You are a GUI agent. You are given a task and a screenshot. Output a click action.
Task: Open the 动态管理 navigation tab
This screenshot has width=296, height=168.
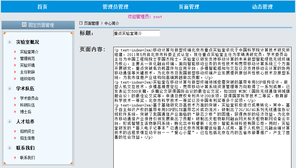point(262,7)
